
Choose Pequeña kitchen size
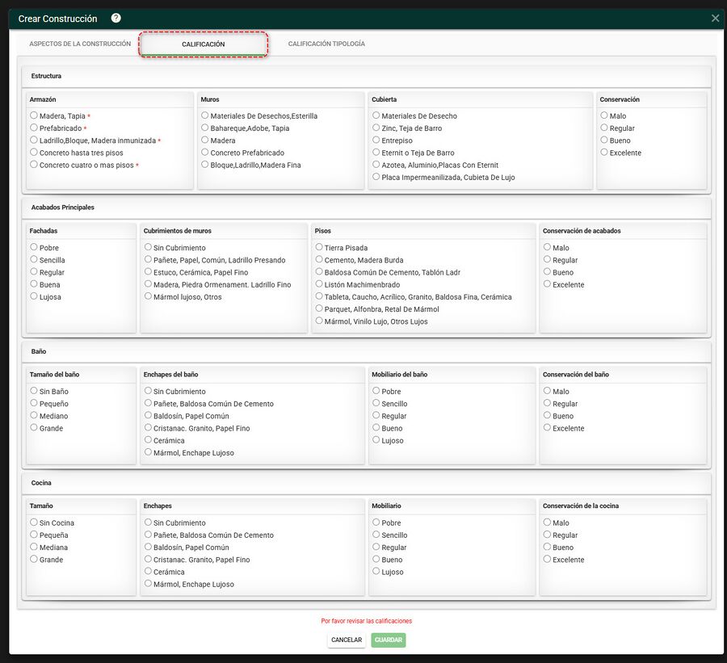(x=34, y=534)
